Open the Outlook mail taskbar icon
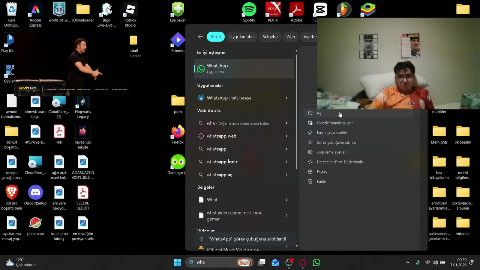480x270 pixels. pos(275,262)
